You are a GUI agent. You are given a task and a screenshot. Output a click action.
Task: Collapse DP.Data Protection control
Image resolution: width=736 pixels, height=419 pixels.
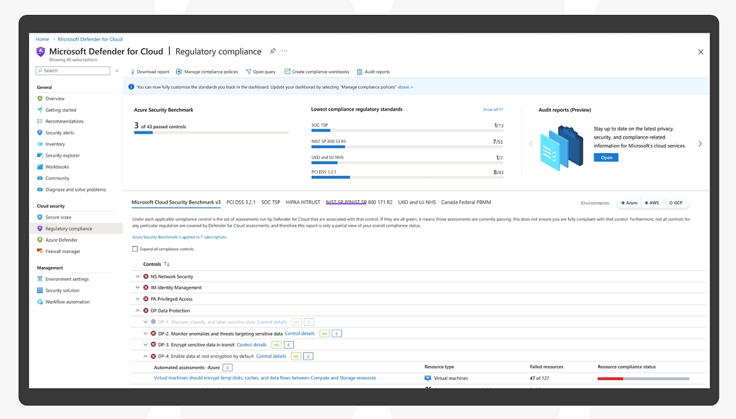[138, 310]
